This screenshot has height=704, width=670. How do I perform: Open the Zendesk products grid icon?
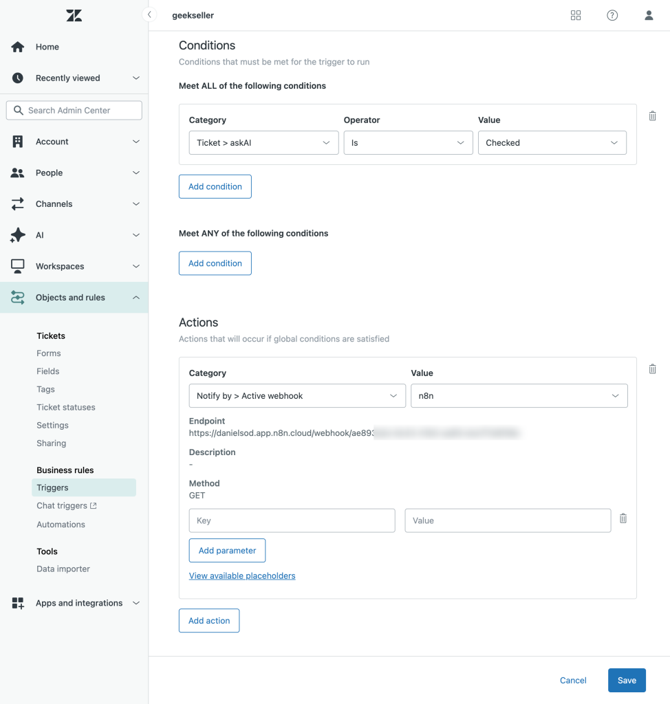tap(576, 15)
